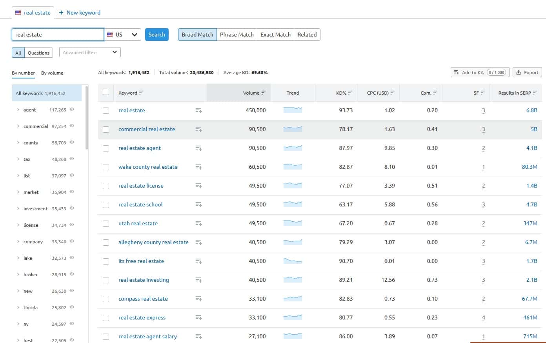Screen dimensions: 546x343
Task: Toggle the eye icon for 'agent' group
Action: tap(72, 109)
